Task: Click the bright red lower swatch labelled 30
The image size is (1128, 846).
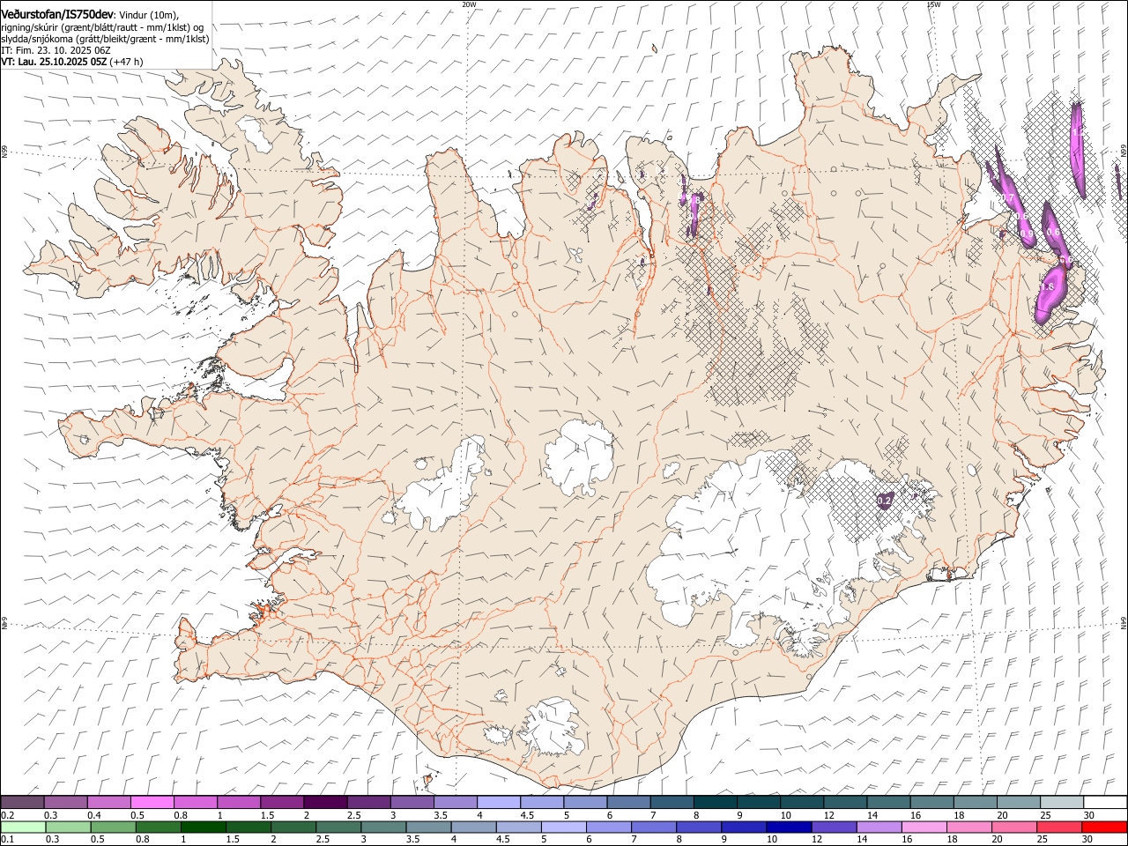Action: click(1103, 827)
